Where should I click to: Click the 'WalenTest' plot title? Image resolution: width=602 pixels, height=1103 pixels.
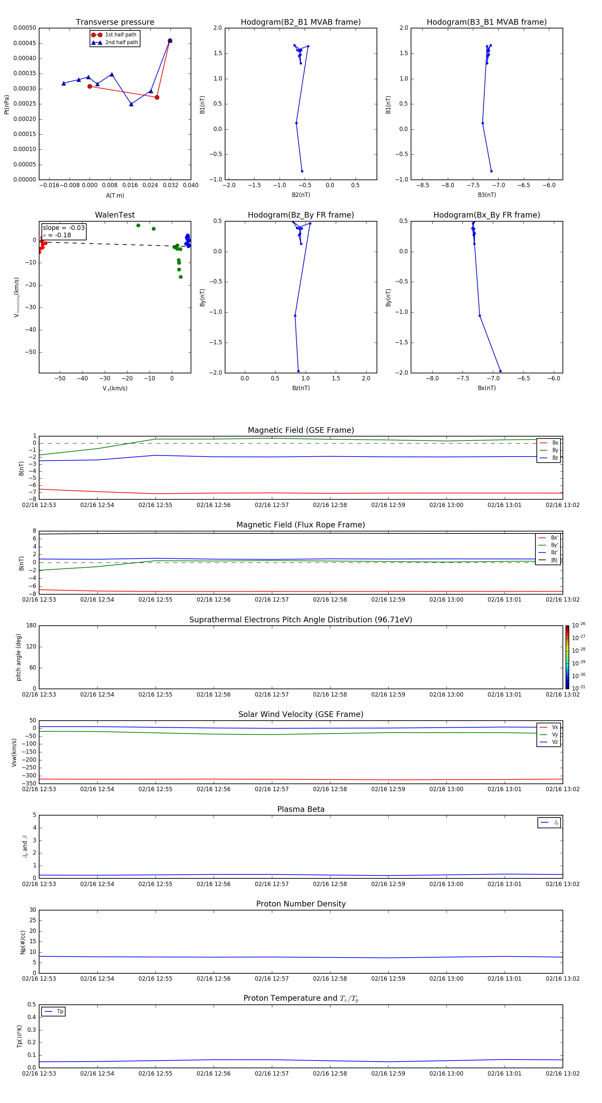pyautogui.click(x=115, y=215)
